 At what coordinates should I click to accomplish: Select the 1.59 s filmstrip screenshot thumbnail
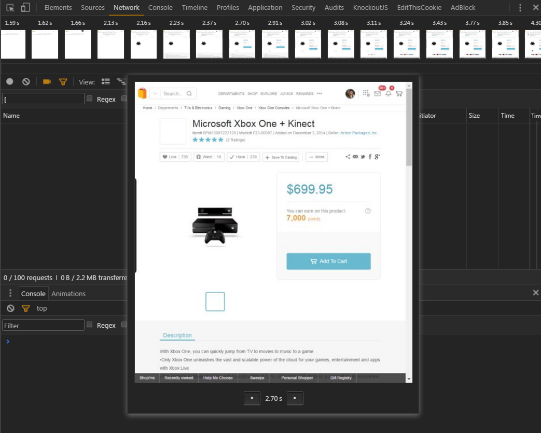(x=13, y=45)
